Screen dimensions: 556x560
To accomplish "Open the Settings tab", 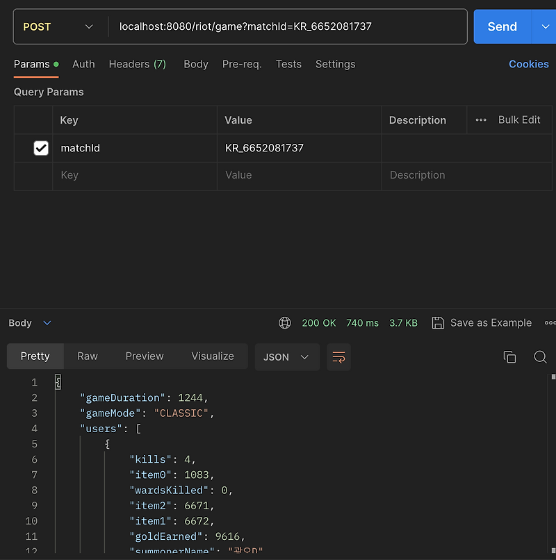I will [x=335, y=65].
